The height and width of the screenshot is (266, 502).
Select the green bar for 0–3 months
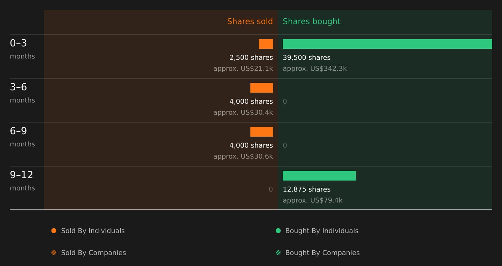tap(387, 44)
